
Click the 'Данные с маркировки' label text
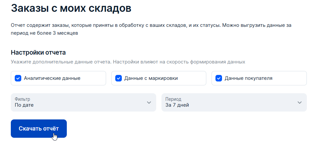pos(151,78)
